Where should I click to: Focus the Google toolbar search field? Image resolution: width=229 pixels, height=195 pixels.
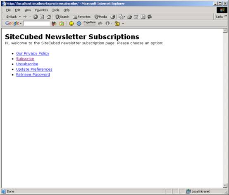[36, 24]
